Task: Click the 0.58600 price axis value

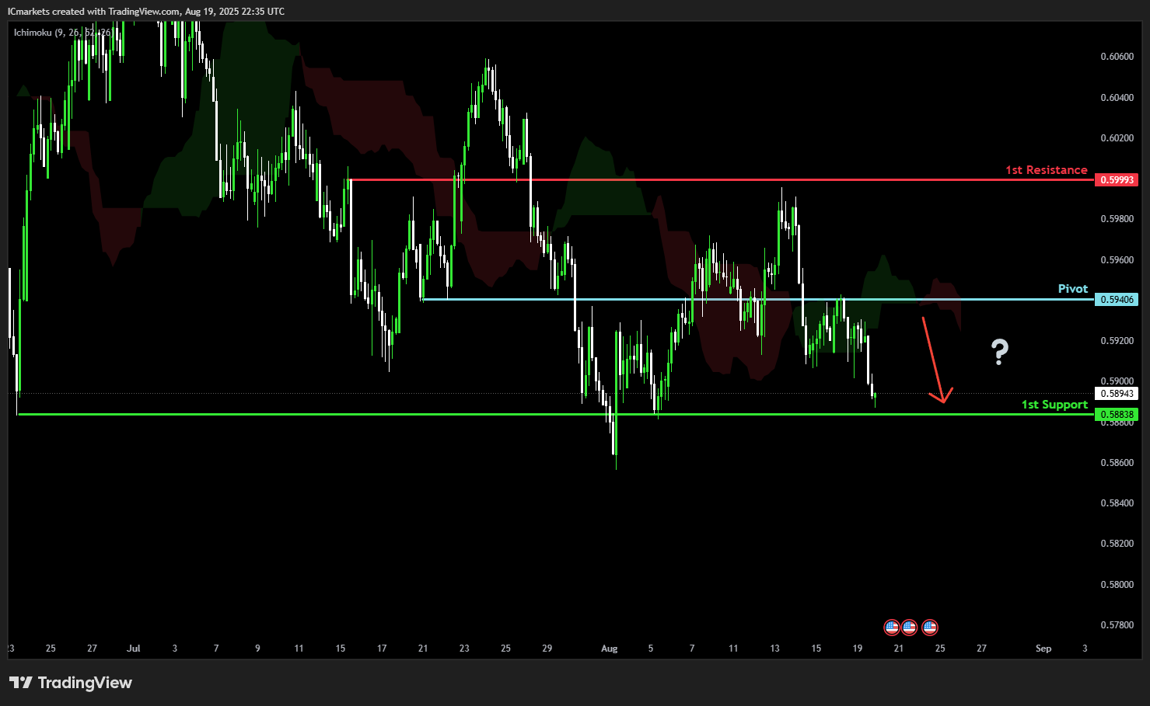Action: [x=1117, y=463]
